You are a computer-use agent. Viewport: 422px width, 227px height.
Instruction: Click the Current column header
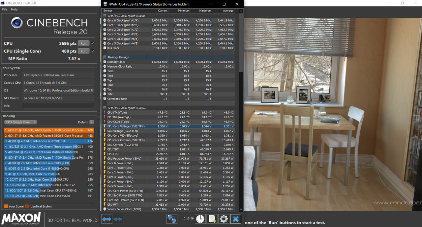162,11
